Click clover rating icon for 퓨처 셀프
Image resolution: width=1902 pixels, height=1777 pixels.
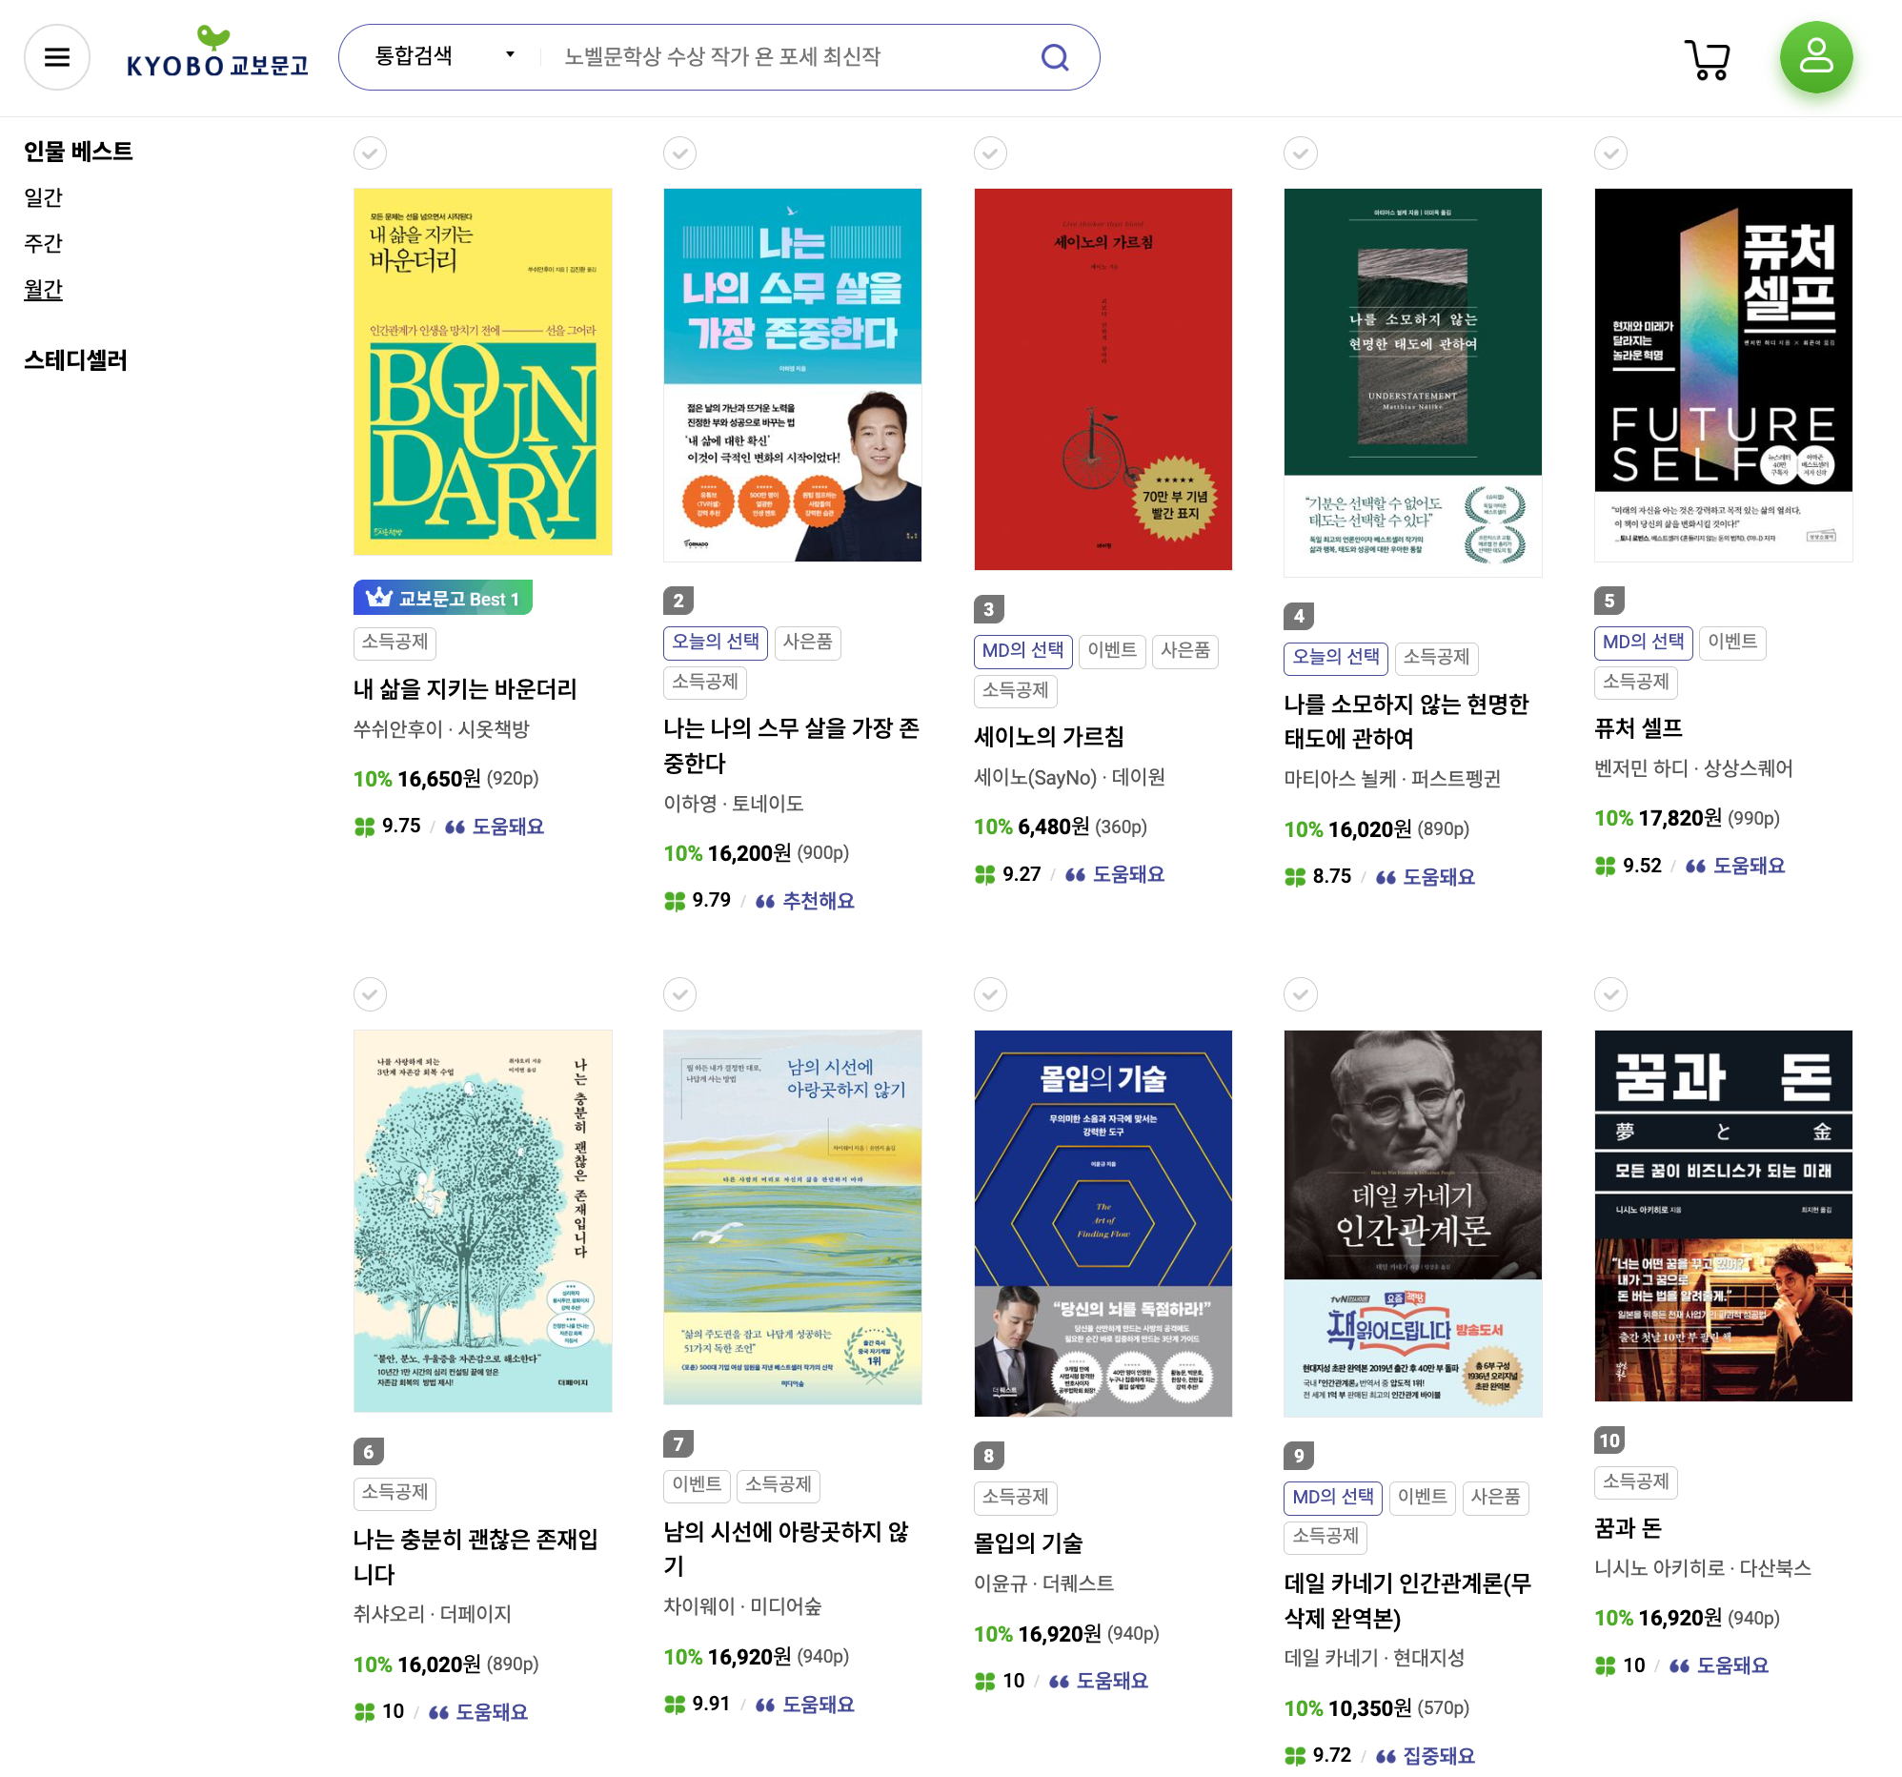1605,866
